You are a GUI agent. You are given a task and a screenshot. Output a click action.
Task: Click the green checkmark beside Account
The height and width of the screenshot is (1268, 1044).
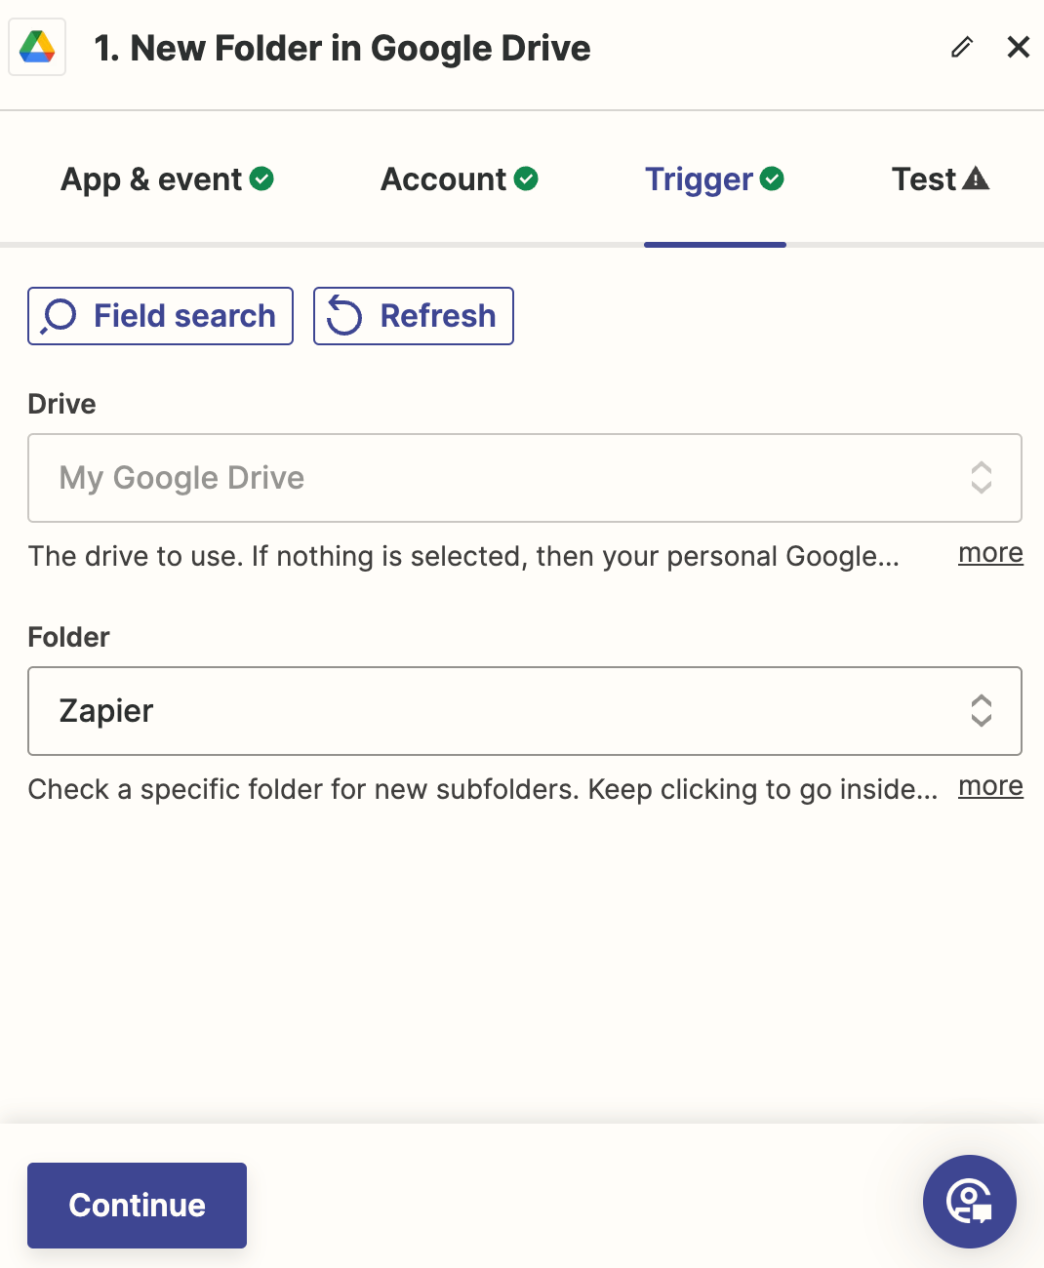coord(526,178)
